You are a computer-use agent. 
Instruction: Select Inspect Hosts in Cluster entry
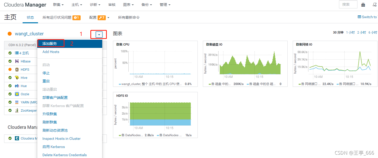(x=61, y=139)
